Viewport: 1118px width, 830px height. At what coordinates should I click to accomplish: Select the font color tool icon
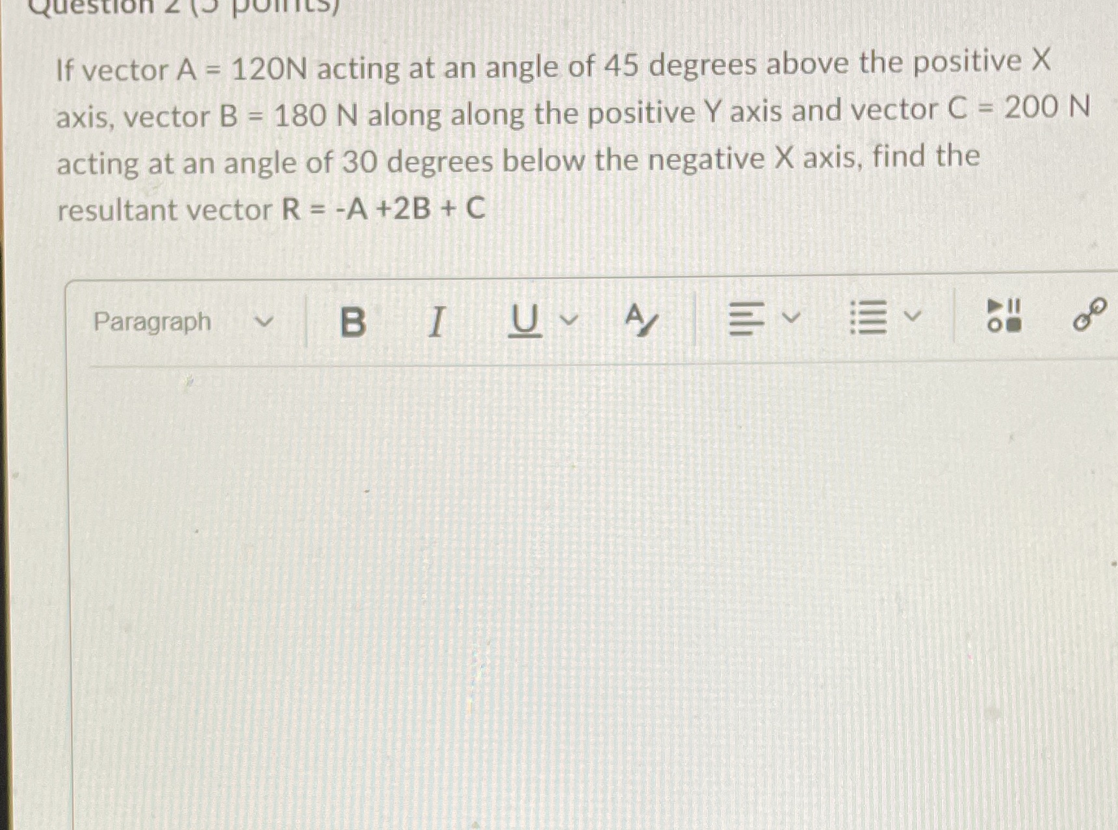click(642, 320)
